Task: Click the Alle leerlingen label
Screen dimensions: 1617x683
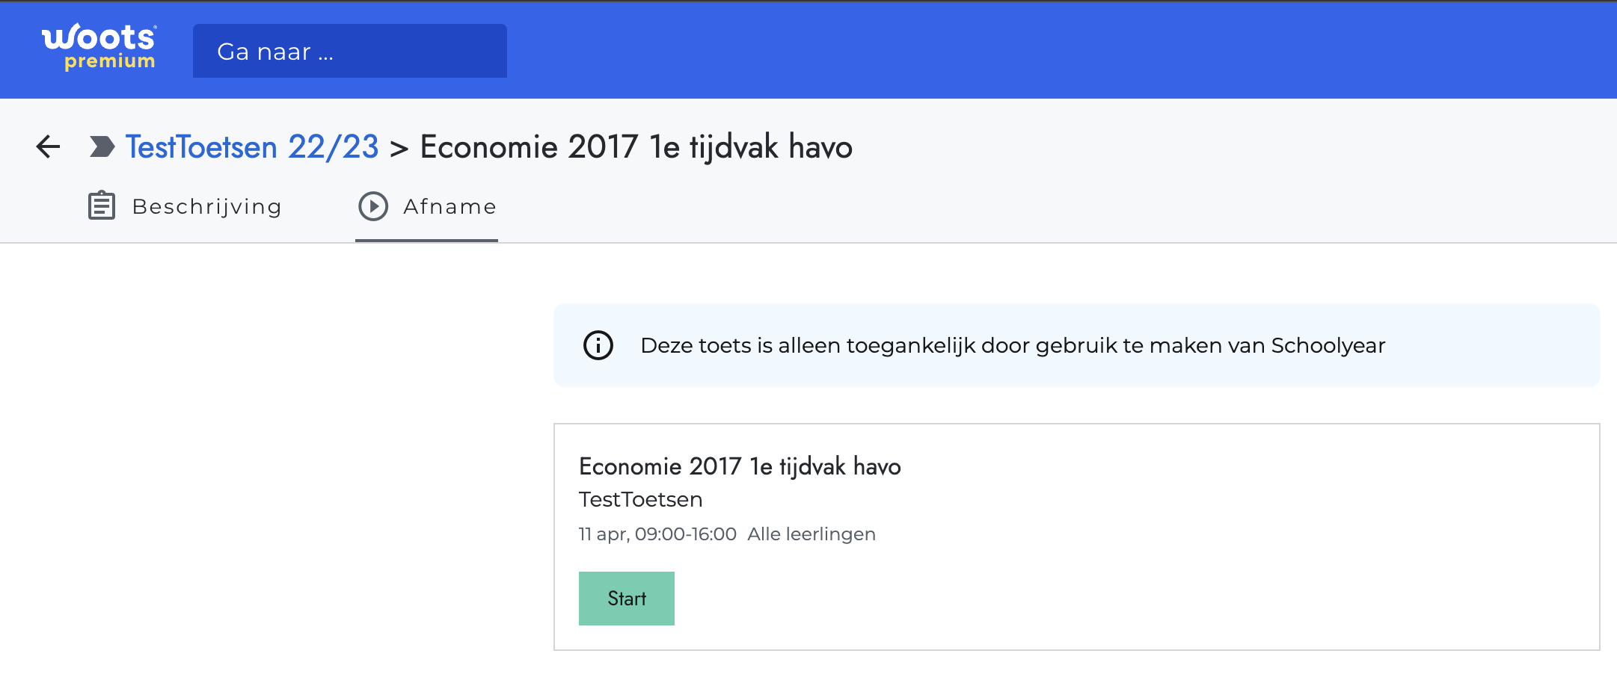Action: pos(811,534)
